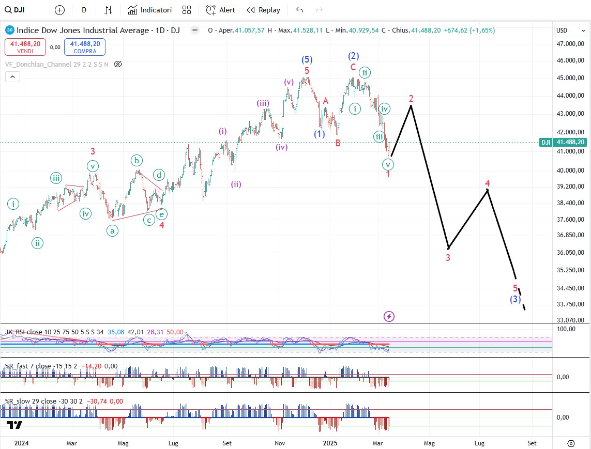Click the 0,00 spread value between buttons
This screenshot has width=591, height=449.
55,48
